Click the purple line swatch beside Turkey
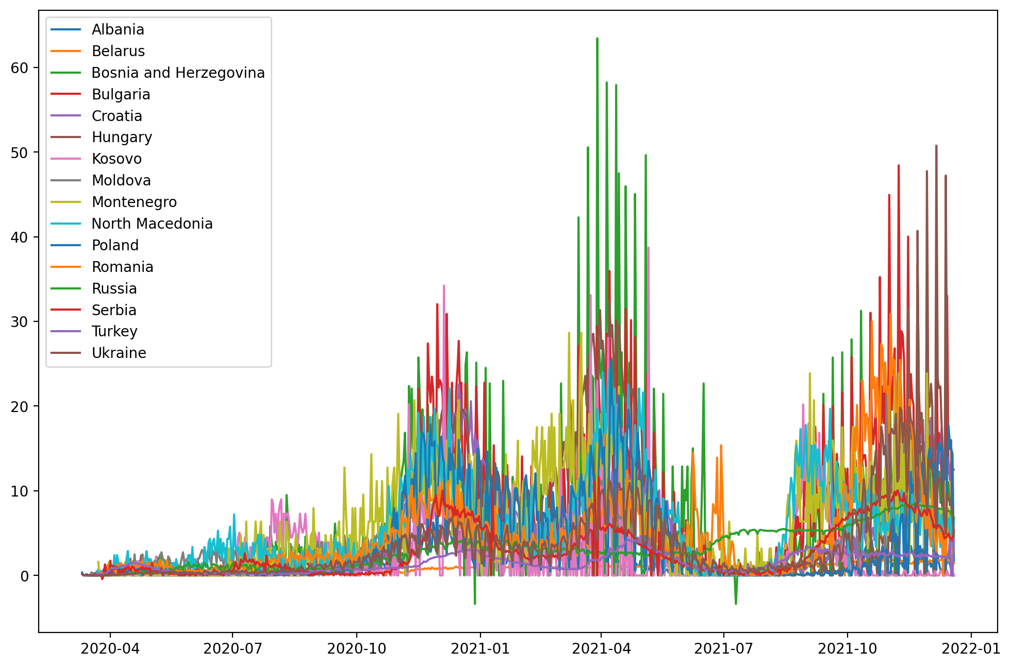Image resolution: width=1011 pixels, height=667 pixels. [66, 331]
